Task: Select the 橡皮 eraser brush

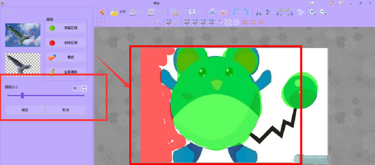Action: coord(66,57)
